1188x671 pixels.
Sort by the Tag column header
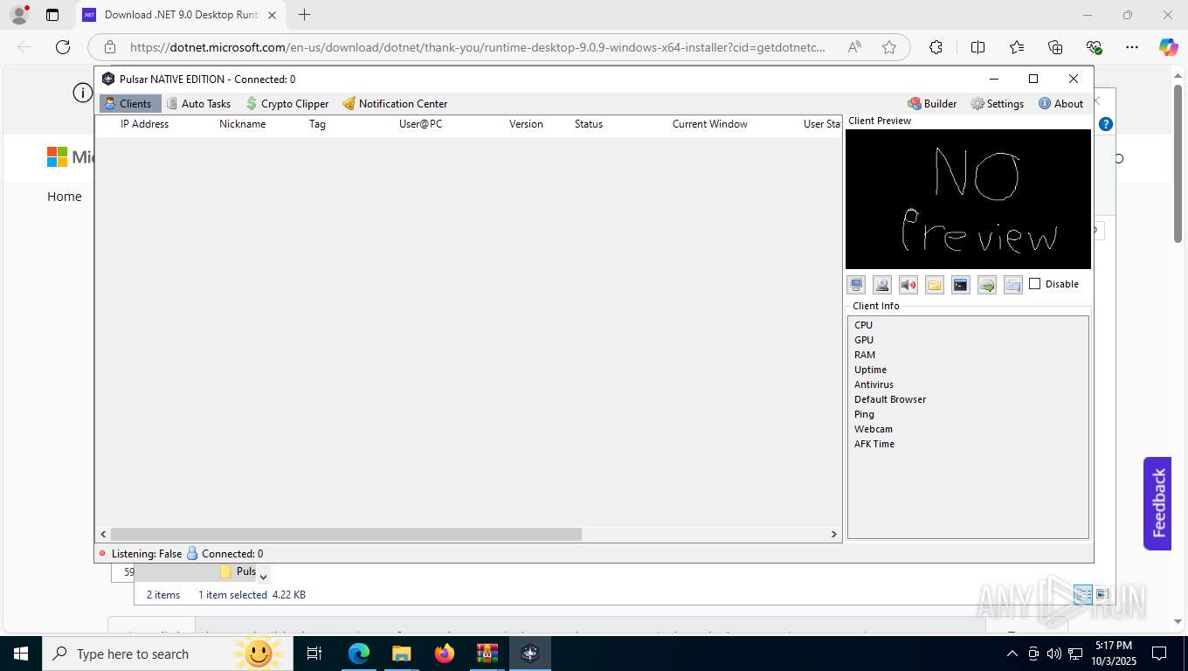[x=317, y=124]
